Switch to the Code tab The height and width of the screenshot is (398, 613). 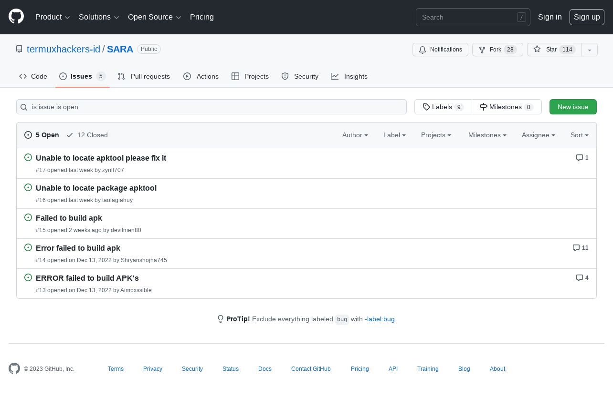click(33, 76)
